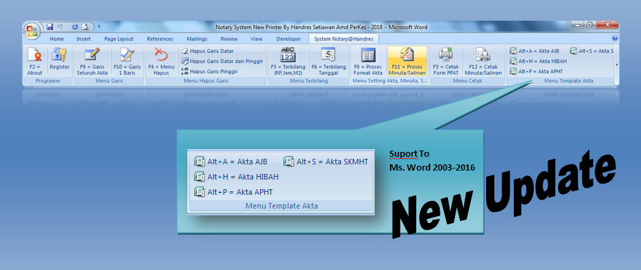Switch to the Page Layout tab
This screenshot has width=641, height=270.
coord(118,39)
